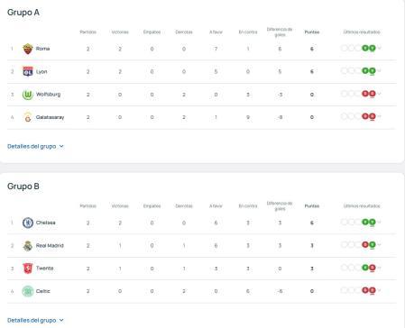
Task: Click Galatasaray's latest underlined red result indicator
Action: point(373,116)
